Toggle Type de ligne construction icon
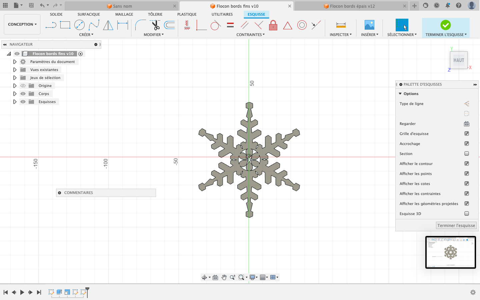 (467, 104)
